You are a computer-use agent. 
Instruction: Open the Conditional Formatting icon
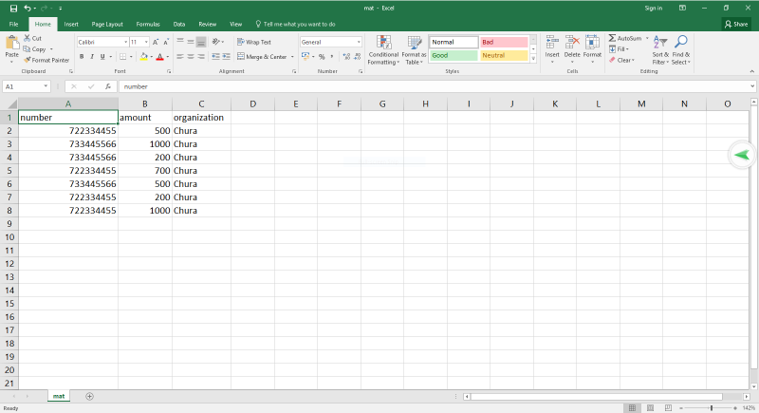(384, 43)
